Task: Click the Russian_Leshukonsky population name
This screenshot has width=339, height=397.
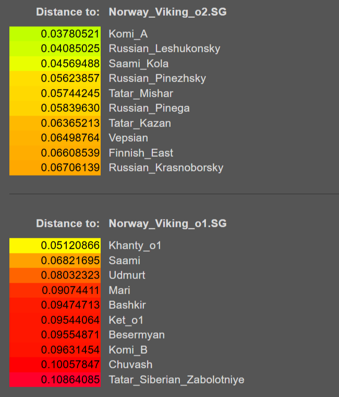Action: [165, 49]
